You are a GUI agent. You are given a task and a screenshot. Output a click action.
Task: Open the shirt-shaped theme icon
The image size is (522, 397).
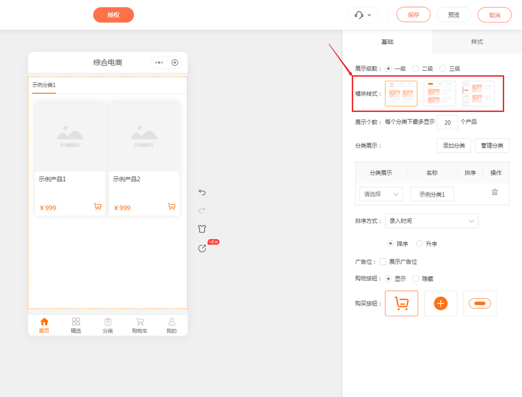(202, 229)
